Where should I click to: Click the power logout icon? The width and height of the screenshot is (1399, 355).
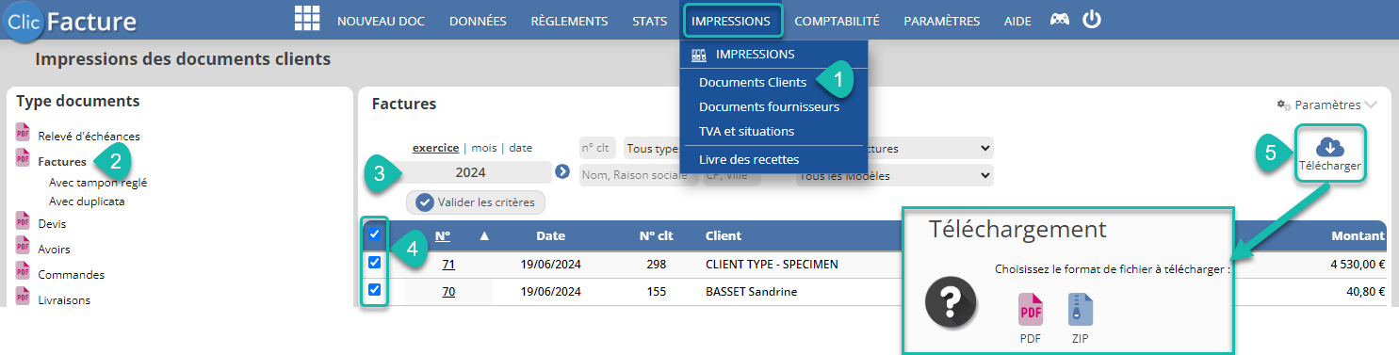tap(1091, 19)
